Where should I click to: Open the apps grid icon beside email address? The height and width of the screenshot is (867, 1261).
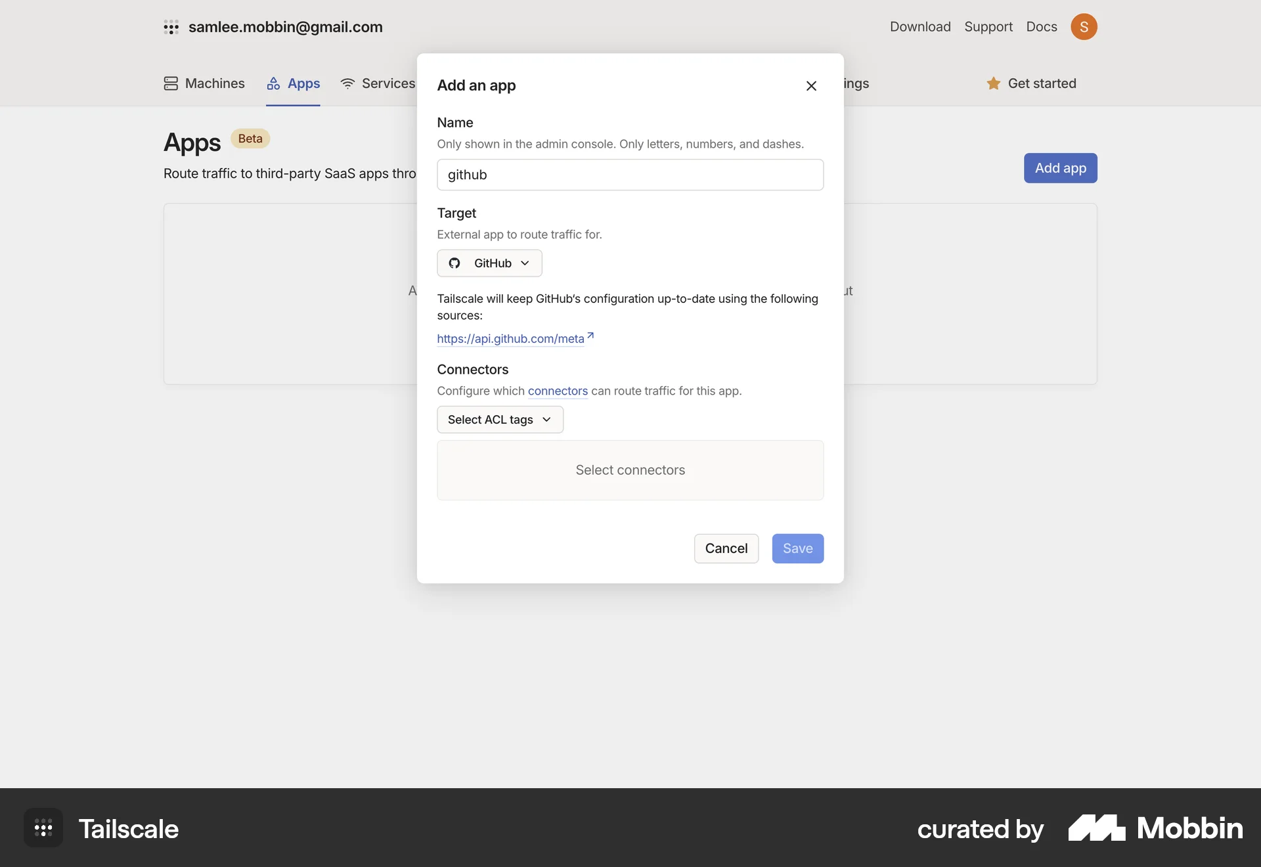tap(171, 27)
